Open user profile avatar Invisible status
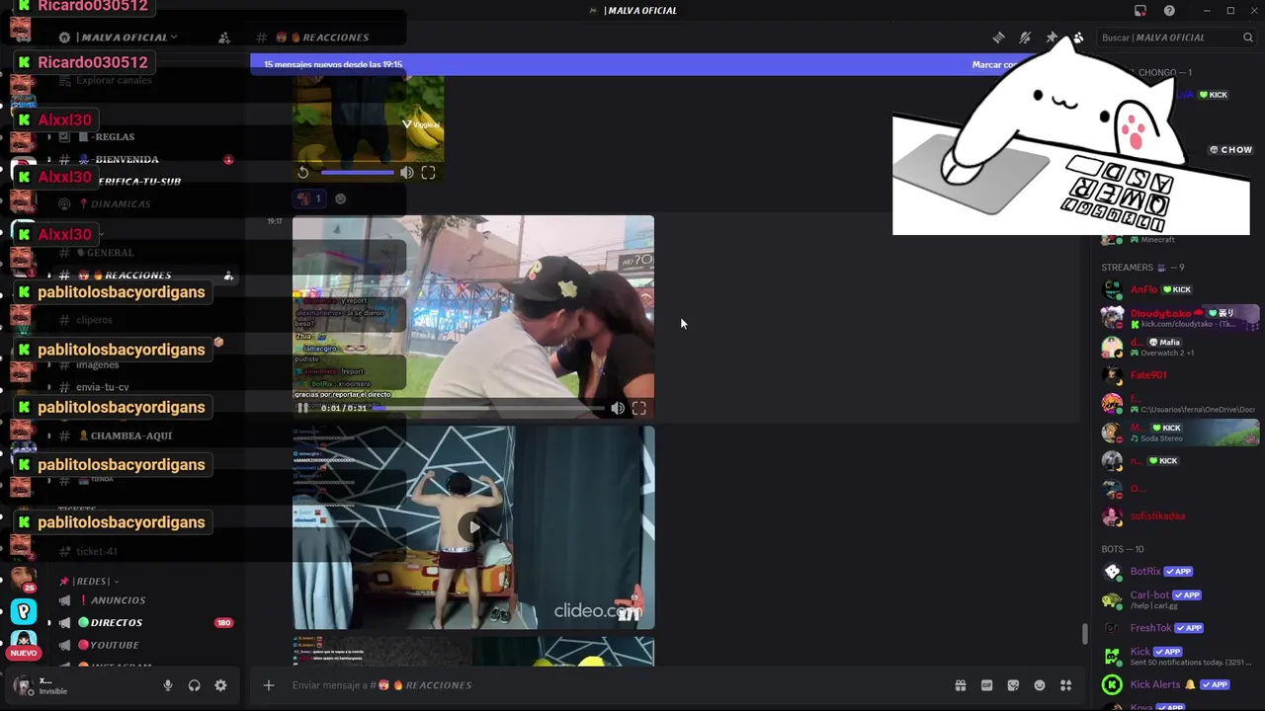Screen dimensions: 1265x711 tap(23, 685)
